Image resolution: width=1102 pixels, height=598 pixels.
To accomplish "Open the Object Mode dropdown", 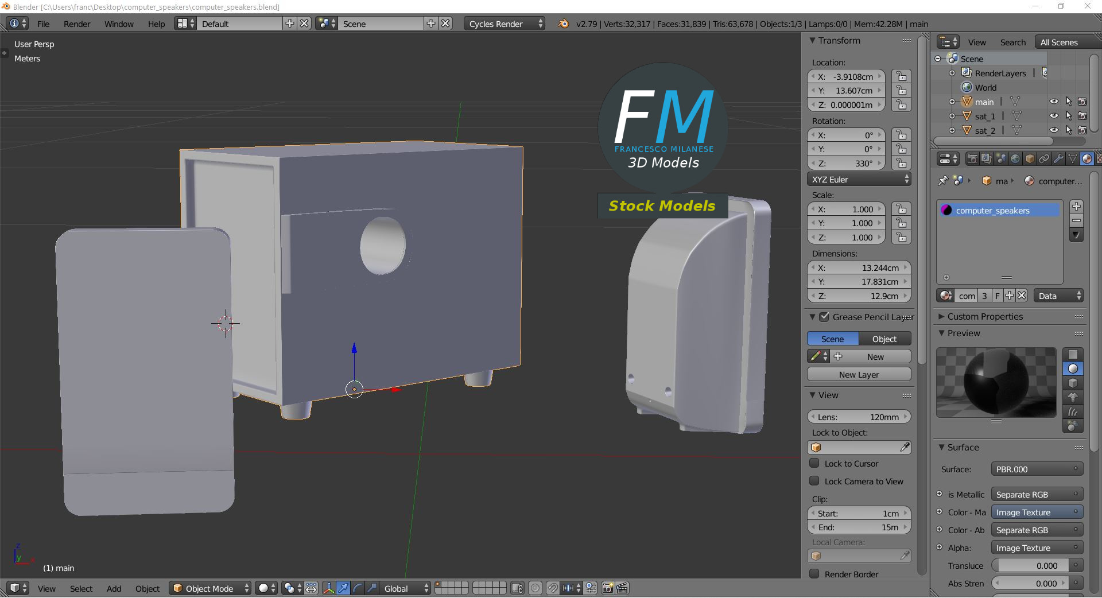I will [x=210, y=588].
